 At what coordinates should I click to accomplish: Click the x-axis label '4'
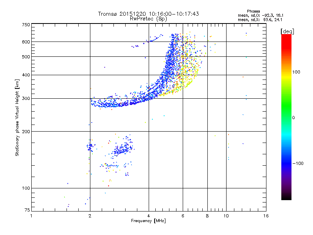(149, 216)
